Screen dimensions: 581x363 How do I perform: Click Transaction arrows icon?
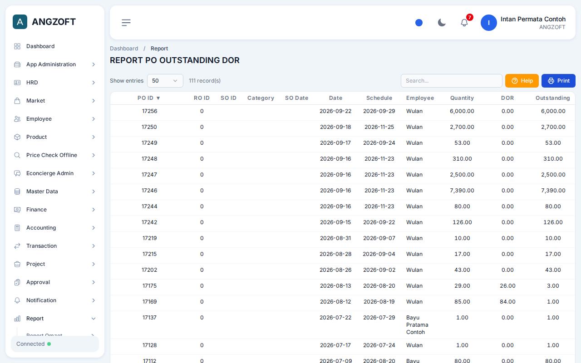(17, 246)
